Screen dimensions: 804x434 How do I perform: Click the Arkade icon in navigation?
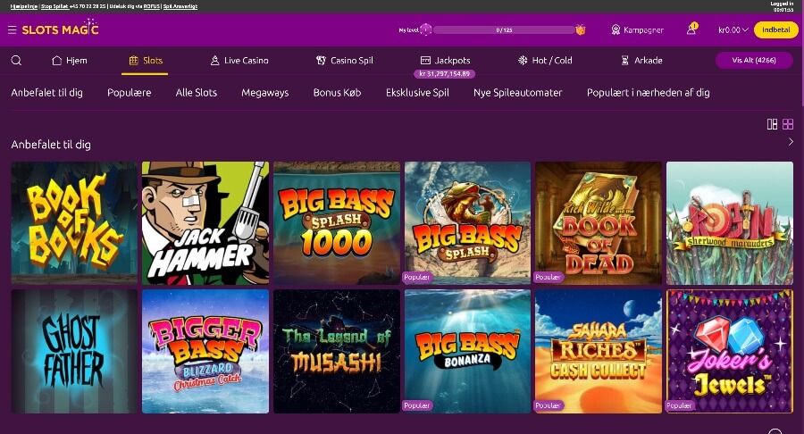625,61
